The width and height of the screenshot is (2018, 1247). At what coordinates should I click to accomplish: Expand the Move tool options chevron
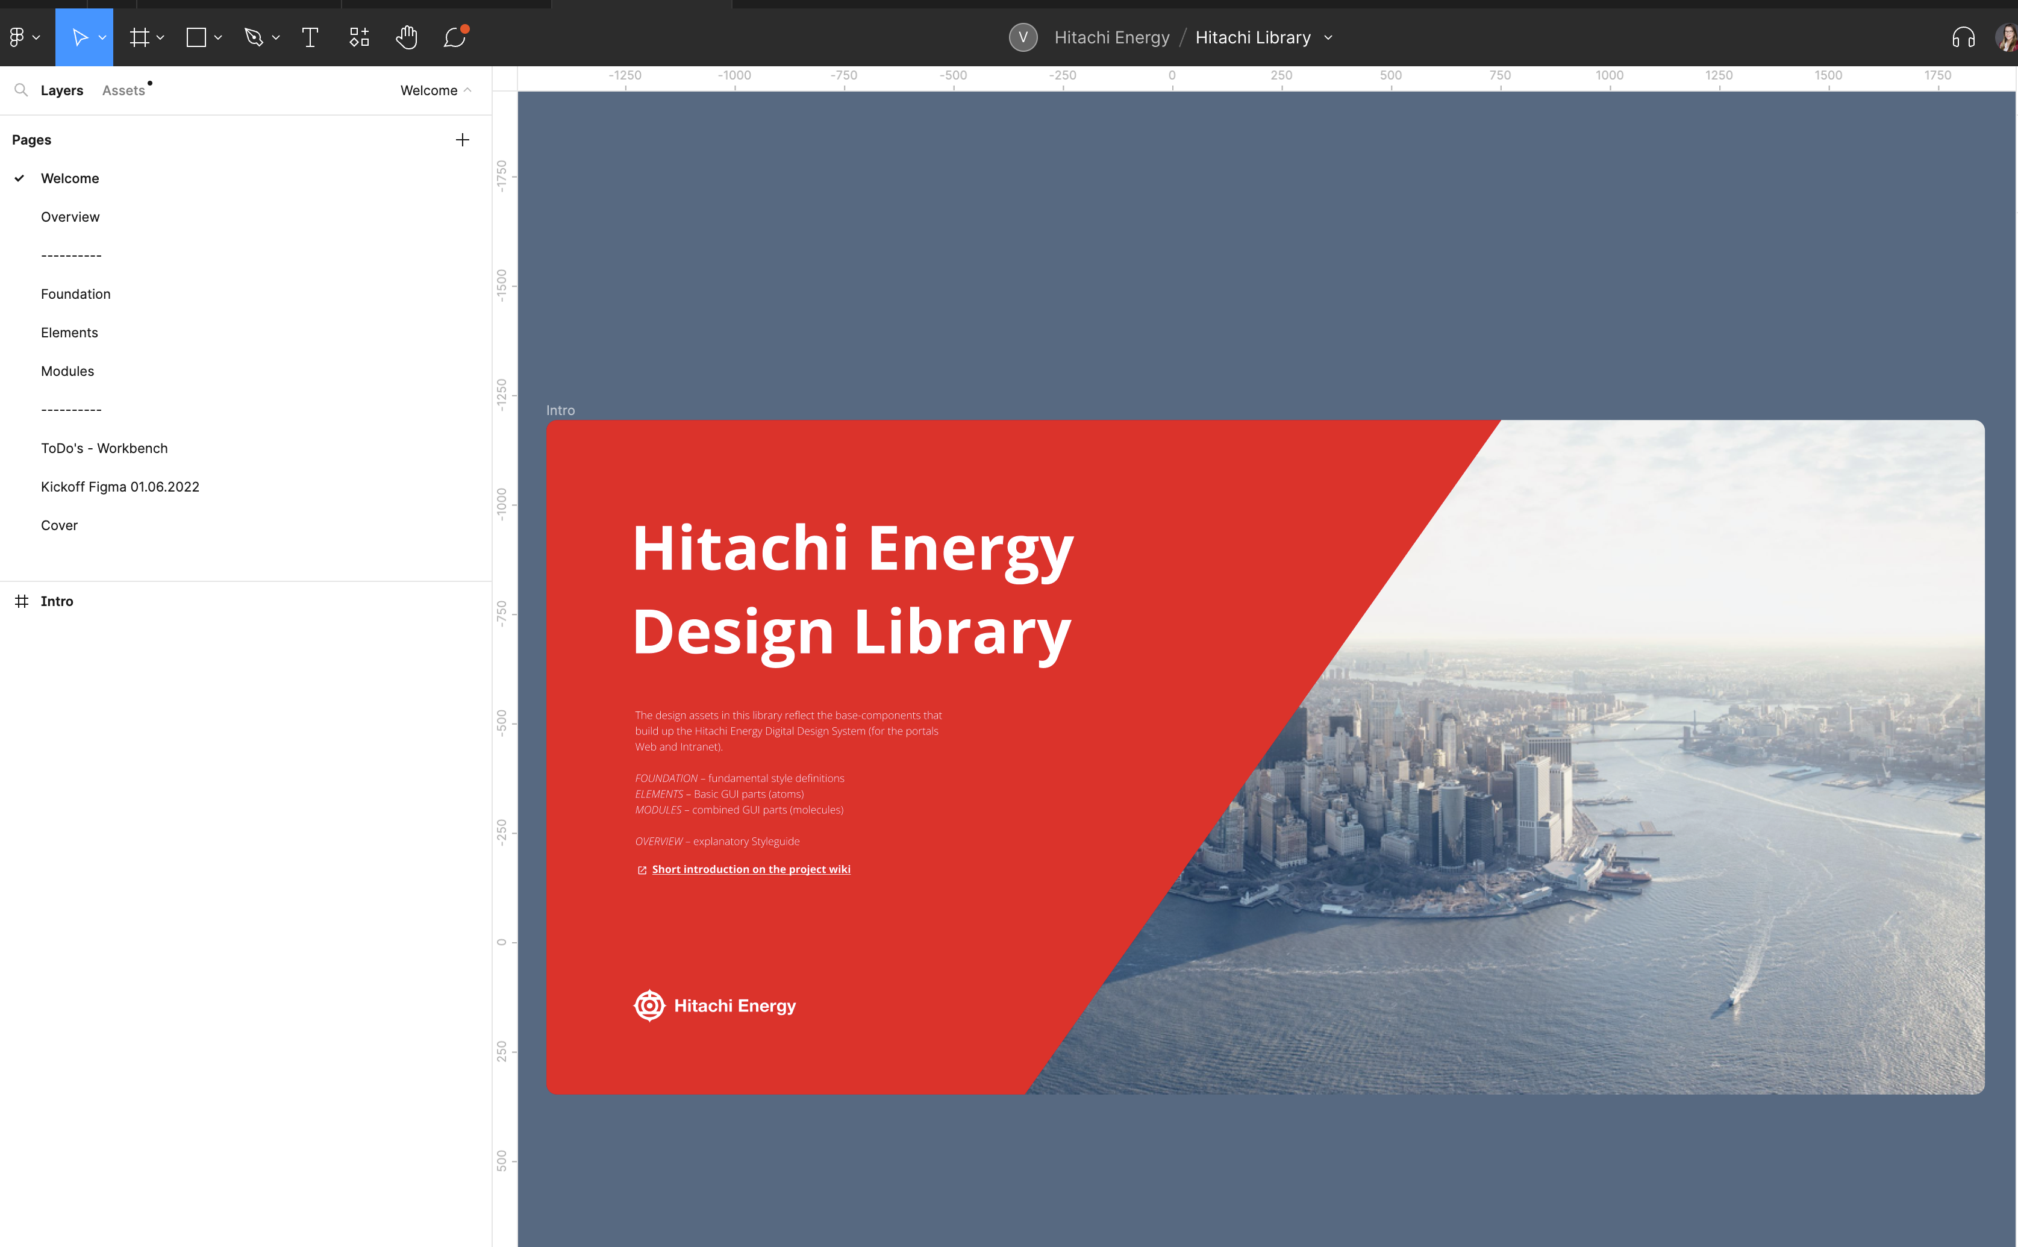point(102,38)
